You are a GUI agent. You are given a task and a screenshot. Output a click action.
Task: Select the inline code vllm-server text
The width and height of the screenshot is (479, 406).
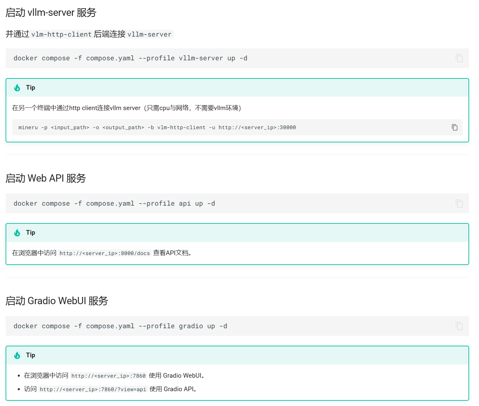click(x=150, y=34)
